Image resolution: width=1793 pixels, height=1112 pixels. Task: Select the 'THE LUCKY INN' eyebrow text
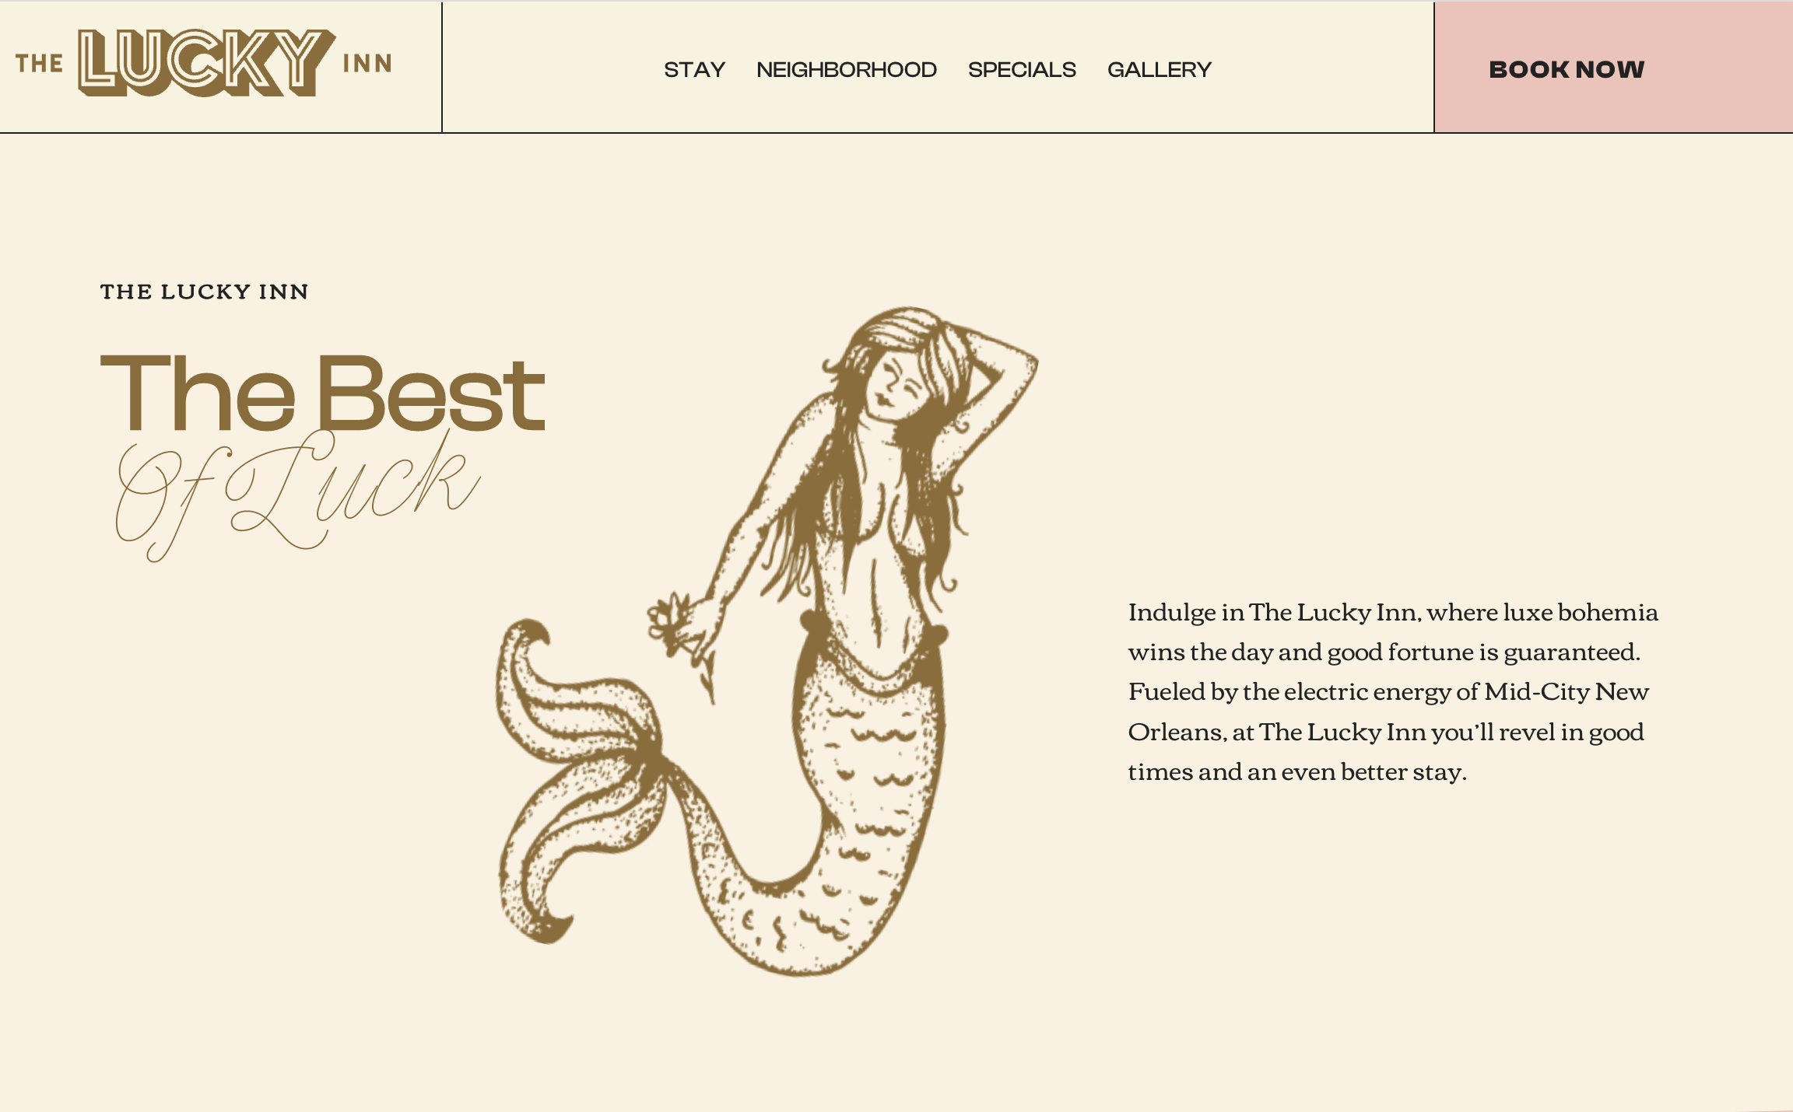(205, 292)
